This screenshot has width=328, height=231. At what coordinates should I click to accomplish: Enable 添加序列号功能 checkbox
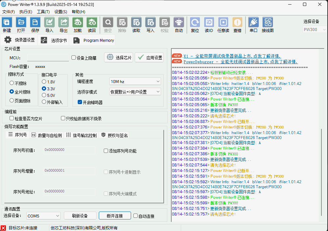(x=106, y=151)
